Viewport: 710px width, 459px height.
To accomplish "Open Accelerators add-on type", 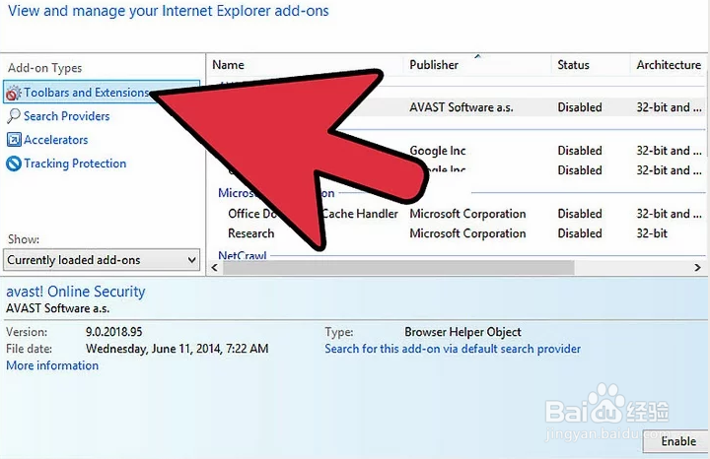I will [55, 140].
